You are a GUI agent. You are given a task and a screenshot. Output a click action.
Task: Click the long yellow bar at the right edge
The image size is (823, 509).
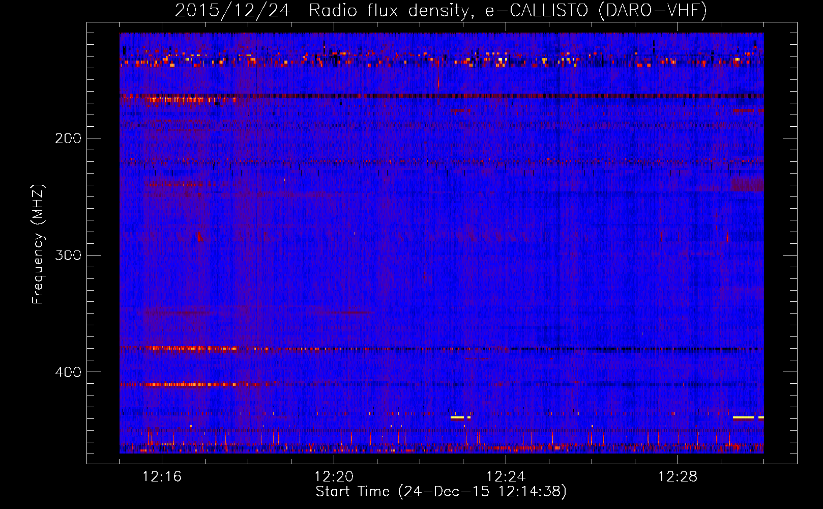[743, 417]
